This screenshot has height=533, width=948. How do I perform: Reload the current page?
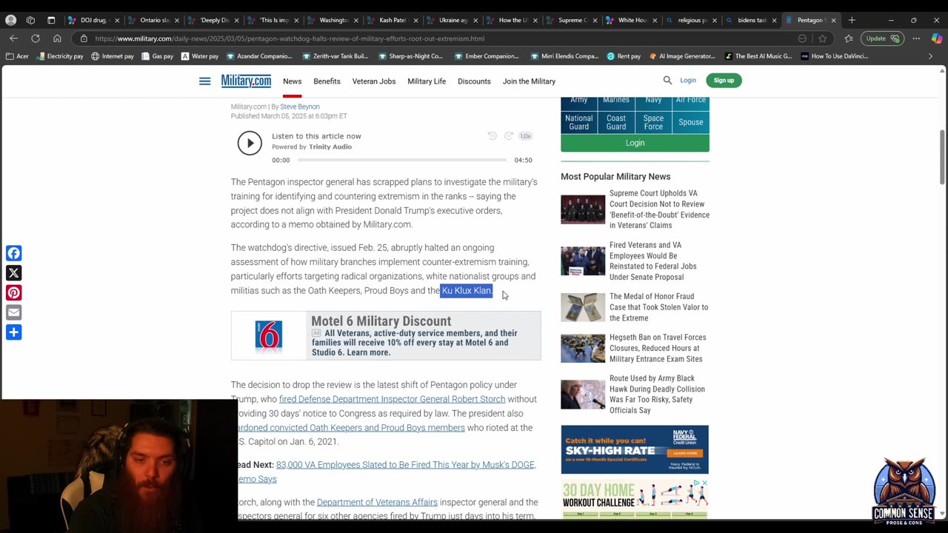coord(36,38)
